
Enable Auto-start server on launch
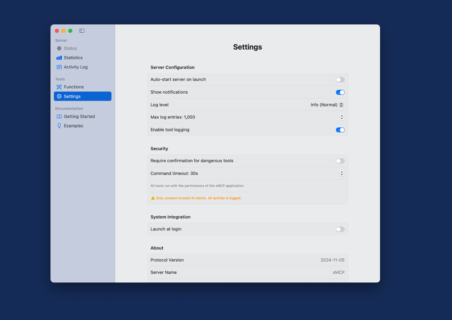[x=340, y=80]
